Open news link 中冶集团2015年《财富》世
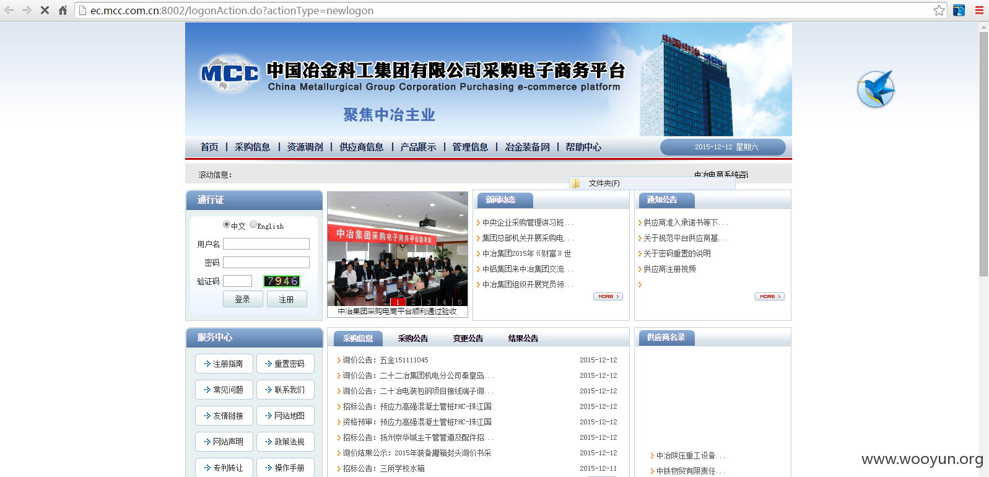 pyautogui.click(x=527, y=253)
